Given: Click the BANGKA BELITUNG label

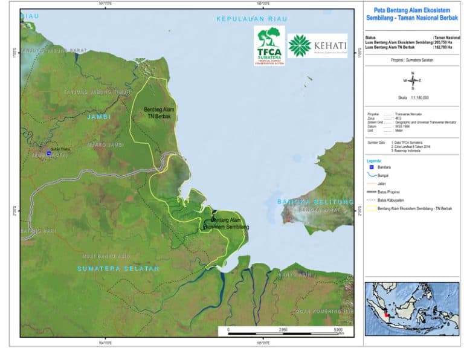Looking at the screenshot, I should click(x=314, y=201).
